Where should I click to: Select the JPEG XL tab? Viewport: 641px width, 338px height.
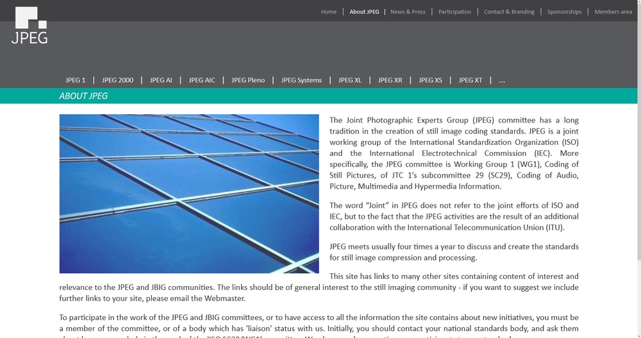[350, 80]
